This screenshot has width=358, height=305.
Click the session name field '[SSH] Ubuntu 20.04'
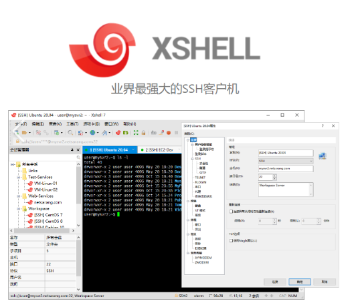286,153
